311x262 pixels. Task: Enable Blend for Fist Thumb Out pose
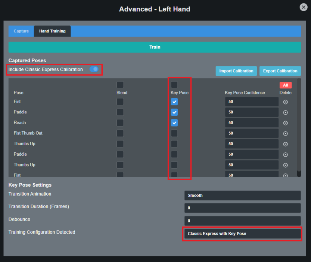[120, 133]
